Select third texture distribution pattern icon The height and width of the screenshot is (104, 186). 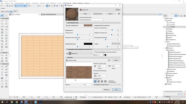[102, 81]
